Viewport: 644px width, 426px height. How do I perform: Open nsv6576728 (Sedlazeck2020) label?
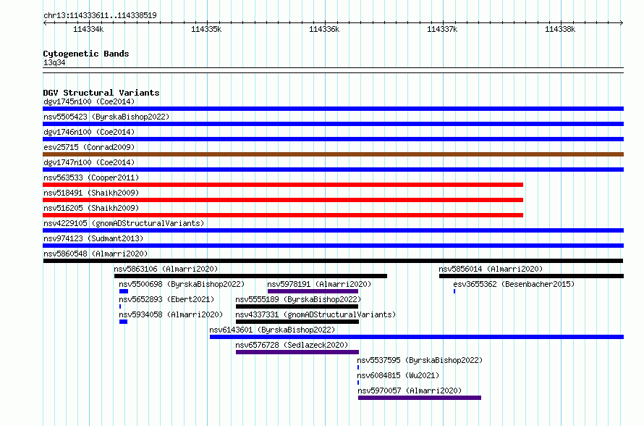tap(292, 345)
